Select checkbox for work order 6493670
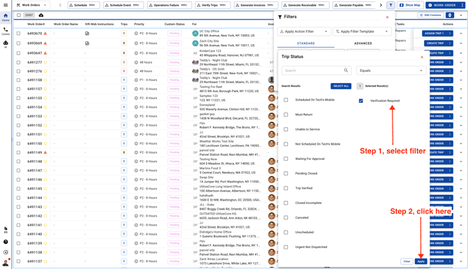The height and width of the screenshot is (269, 468). (x=18, y=34)
